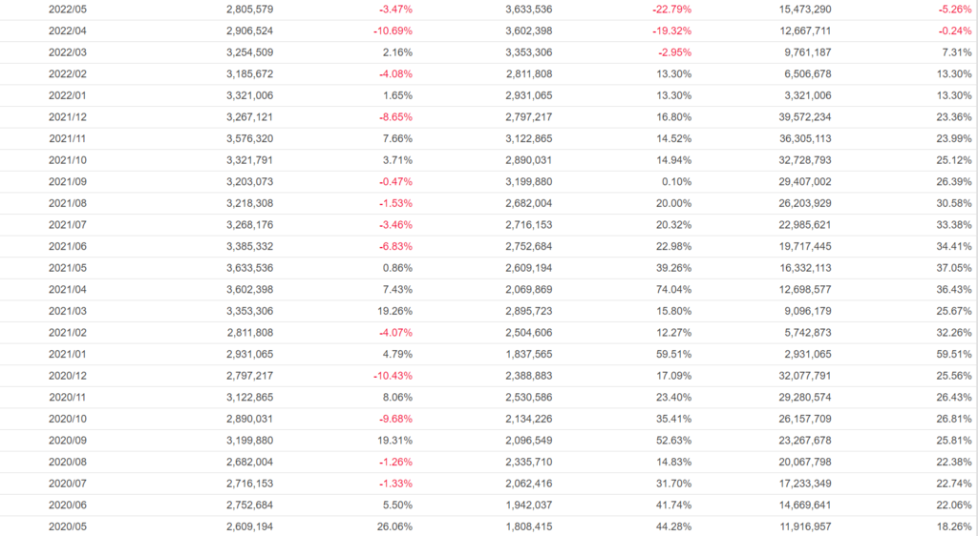Click the 7.31% cell
978x536 pixels.
956,52
